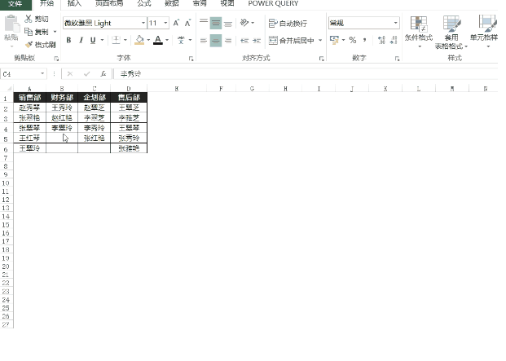Click the bottom align icon

[x=228, y=23]
